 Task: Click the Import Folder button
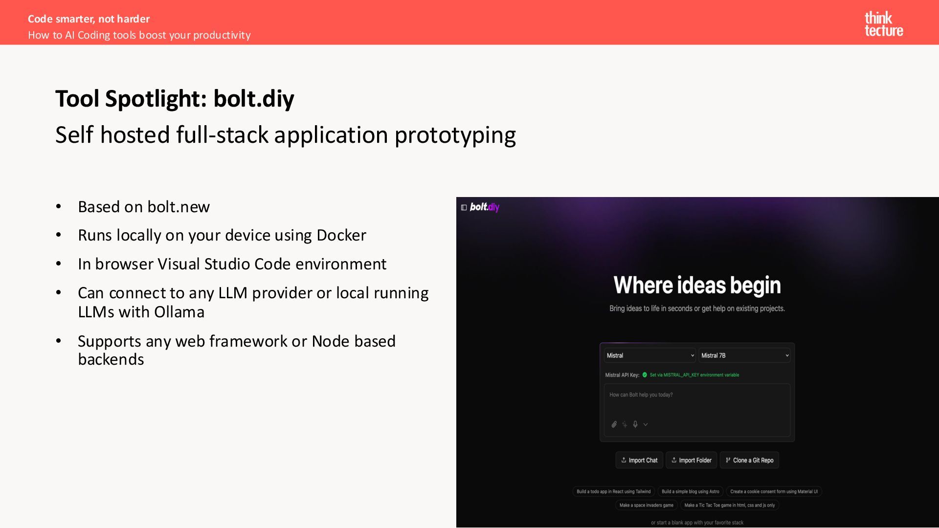691,460
